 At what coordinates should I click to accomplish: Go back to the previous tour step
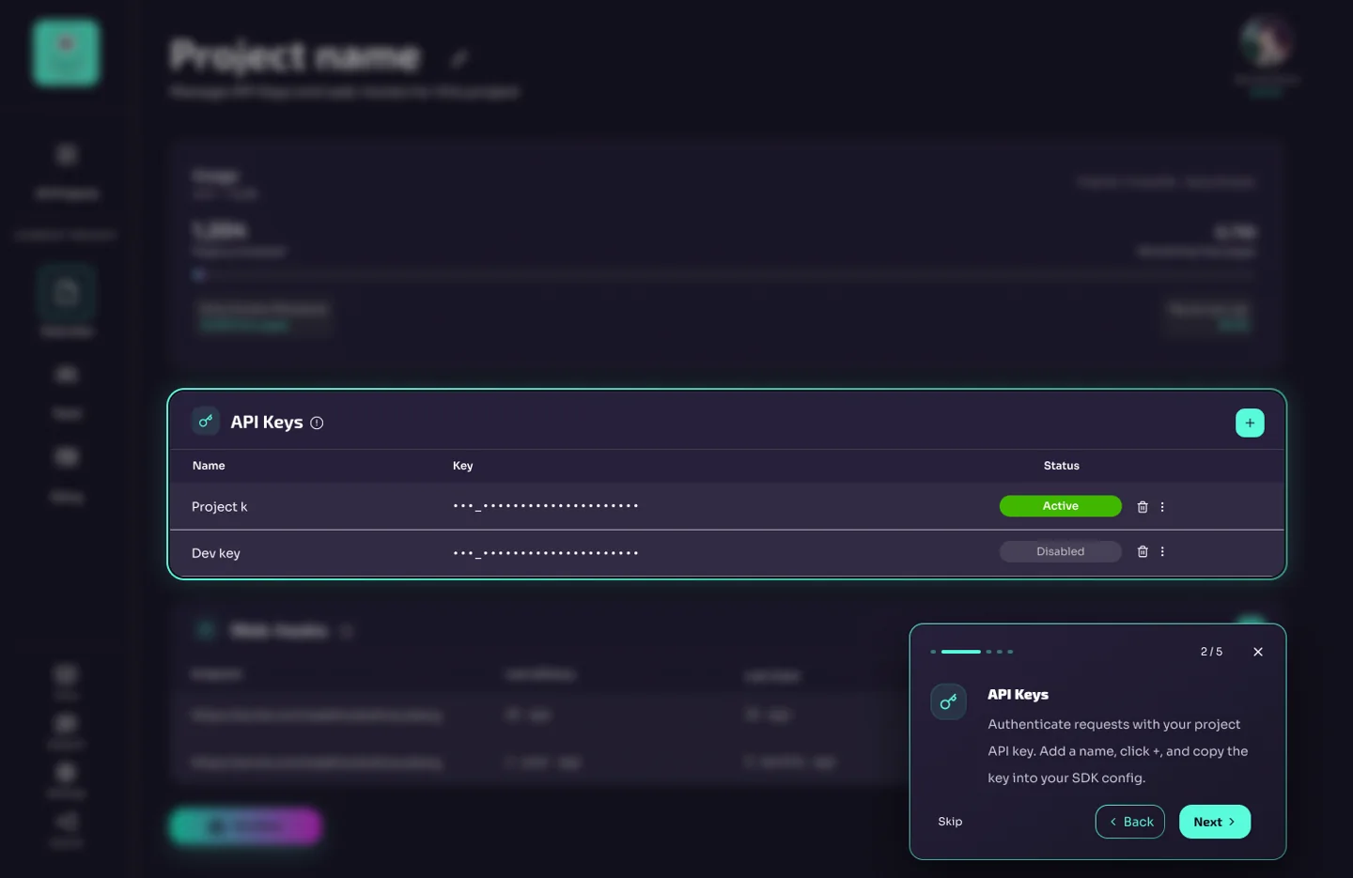[x=1130, y=822]
